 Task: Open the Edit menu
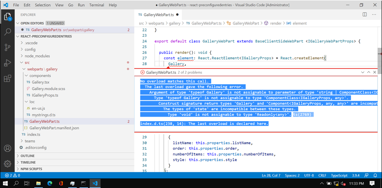click(27, 5)
